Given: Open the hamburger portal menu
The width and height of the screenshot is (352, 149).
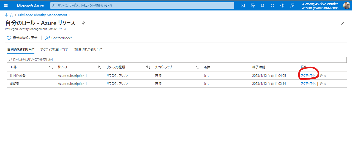Looking at the screenshot, I should (x=6, y=6).
